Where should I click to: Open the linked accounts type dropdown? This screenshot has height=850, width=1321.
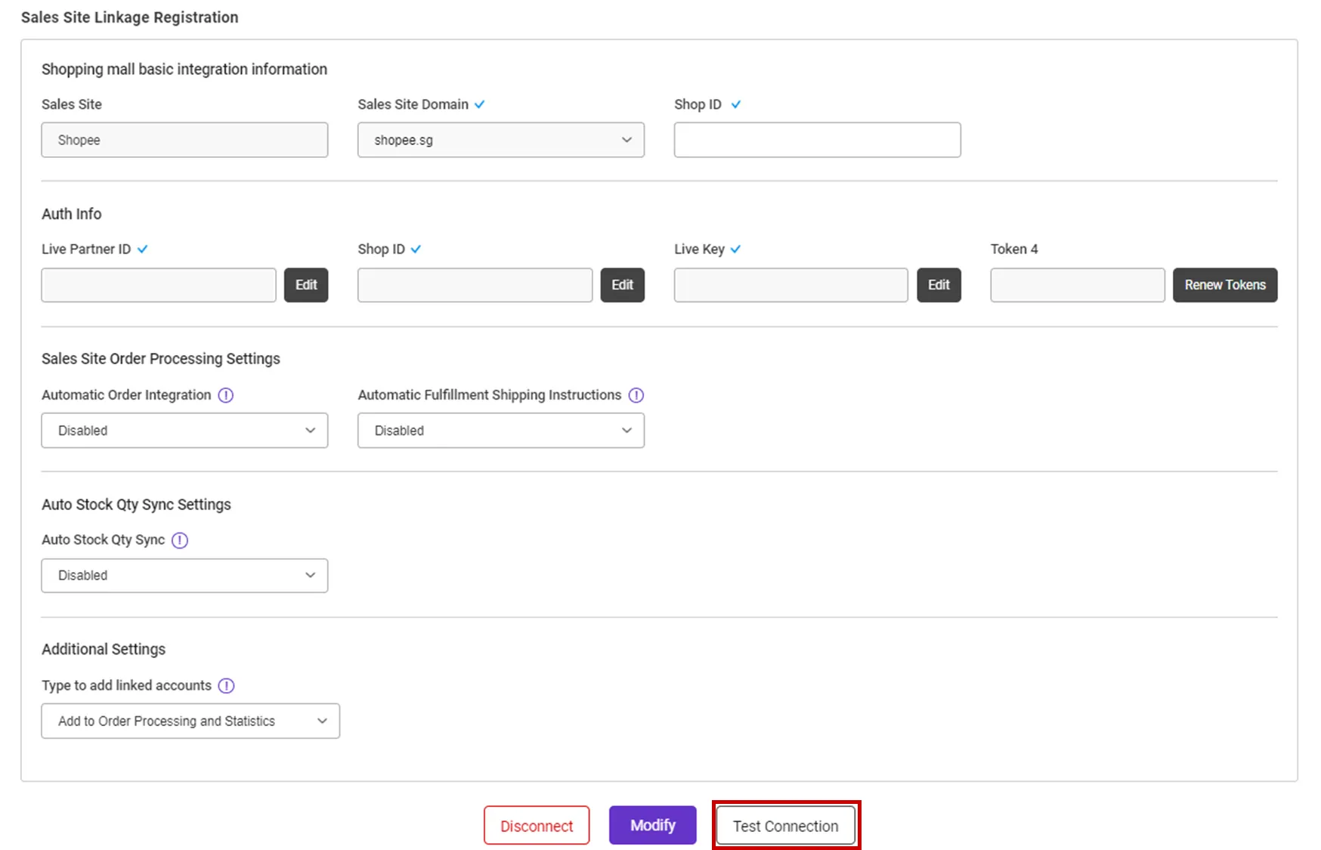190,721
